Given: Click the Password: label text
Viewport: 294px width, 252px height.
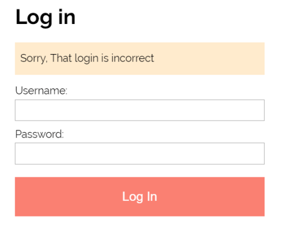Looking at the screenshot, I should (39, 134).
